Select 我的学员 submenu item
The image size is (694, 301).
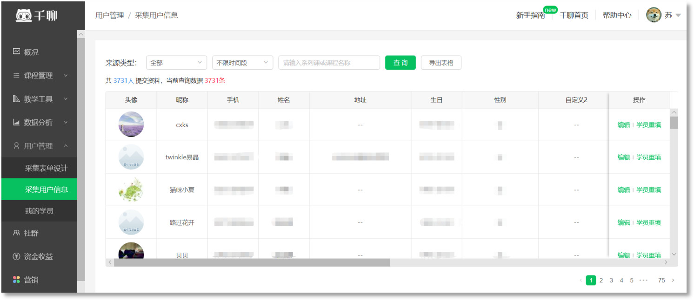[39, 211]
